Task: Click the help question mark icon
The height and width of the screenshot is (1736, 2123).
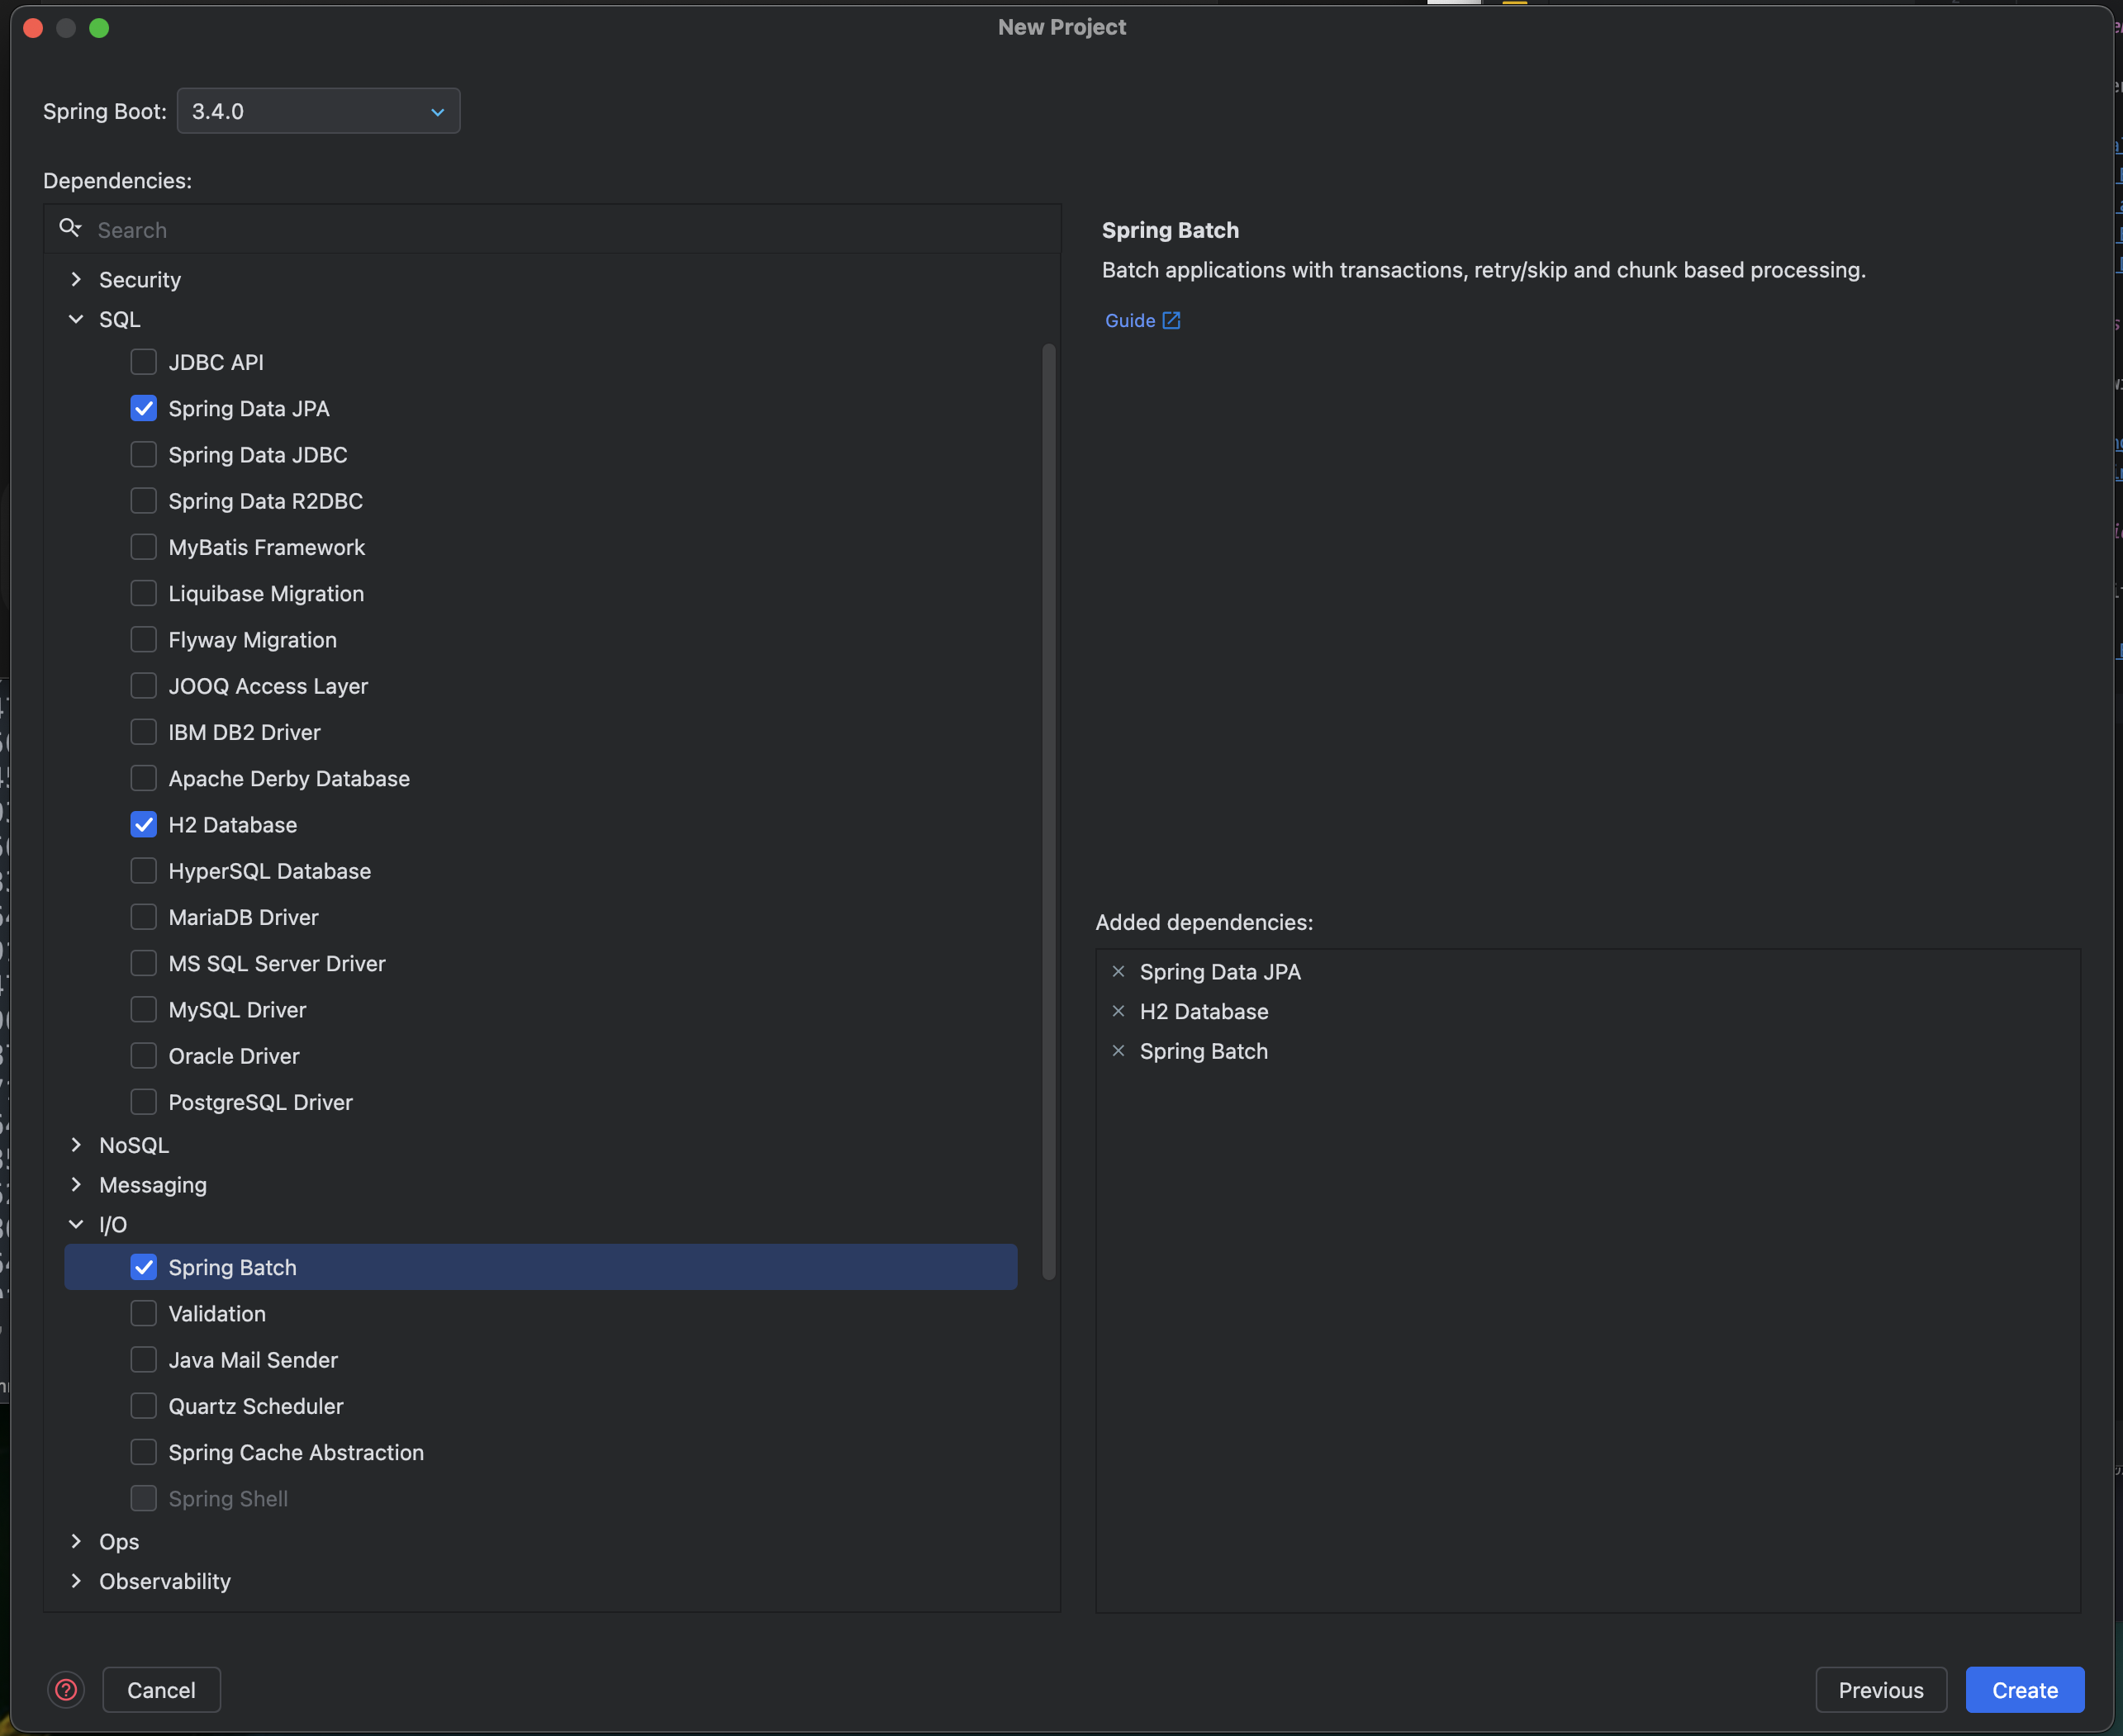Action: pos(66,1690)
